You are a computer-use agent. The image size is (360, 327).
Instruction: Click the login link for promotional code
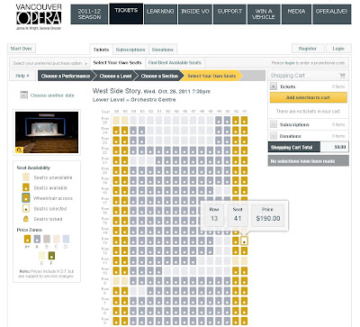pyautogui.click(x=290, y=63)
